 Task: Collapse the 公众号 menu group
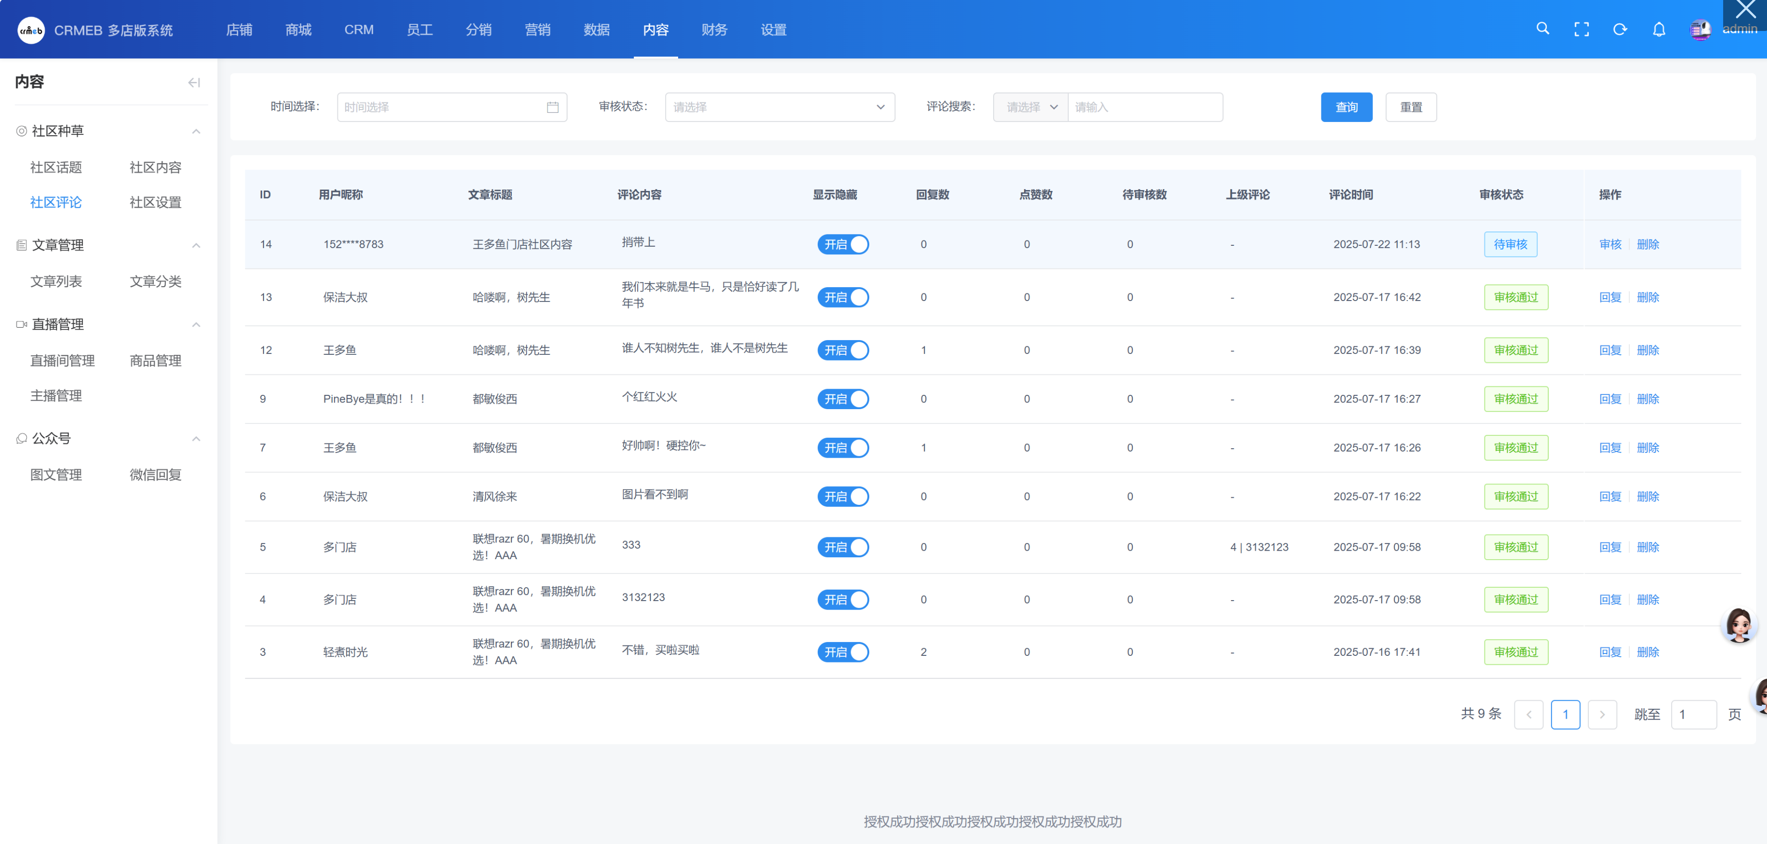pos(196,438)
